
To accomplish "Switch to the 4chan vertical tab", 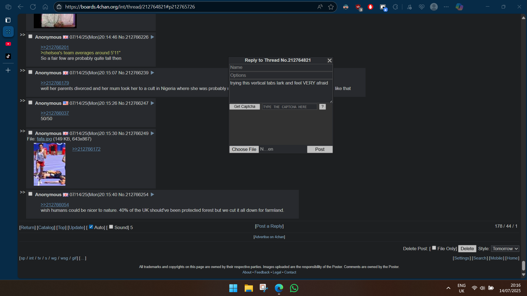I will (8, 32).
